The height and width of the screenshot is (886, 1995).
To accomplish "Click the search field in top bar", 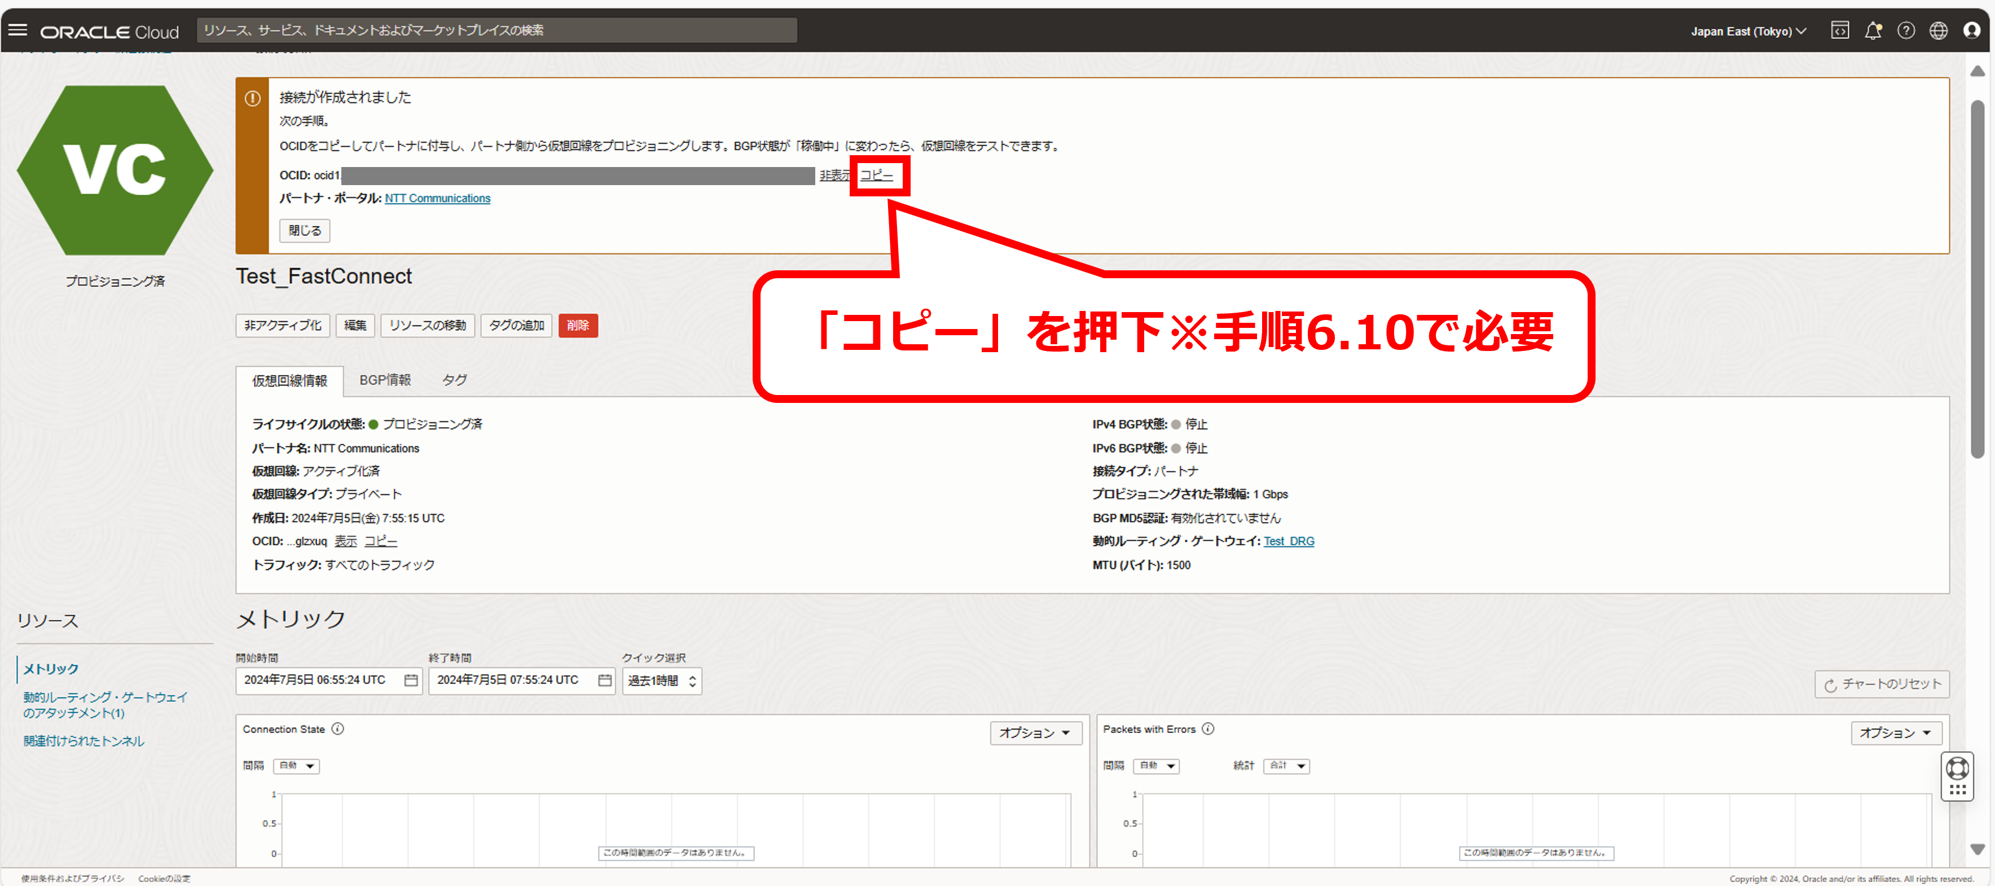I will (496, 30).
